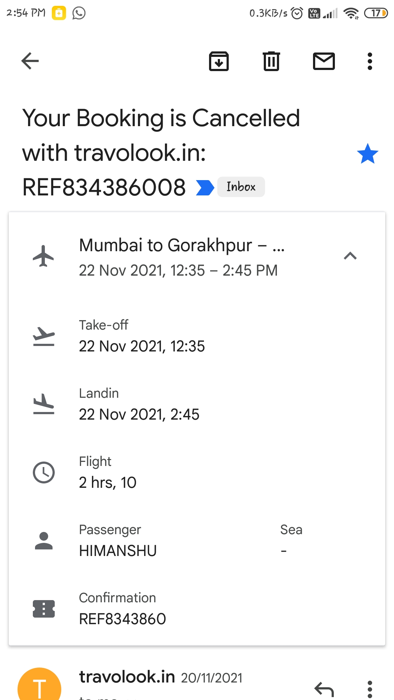
Task: Tap the passenger person icon
Action: coord(43,541)
